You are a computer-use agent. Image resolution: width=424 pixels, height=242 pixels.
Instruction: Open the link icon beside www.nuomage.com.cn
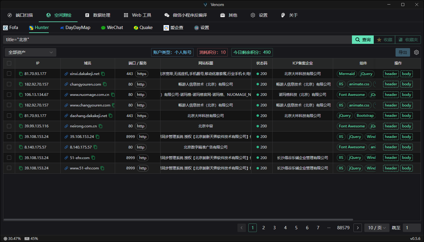click(66, 95)
